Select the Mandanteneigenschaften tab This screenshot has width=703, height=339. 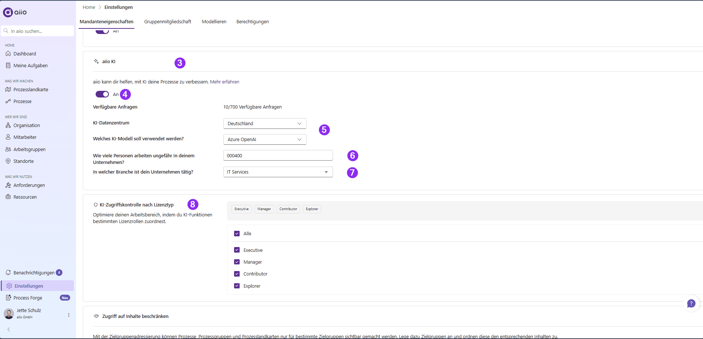(107, 22)
